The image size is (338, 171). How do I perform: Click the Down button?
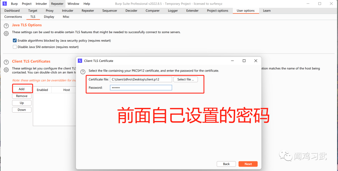pos(22,110)
